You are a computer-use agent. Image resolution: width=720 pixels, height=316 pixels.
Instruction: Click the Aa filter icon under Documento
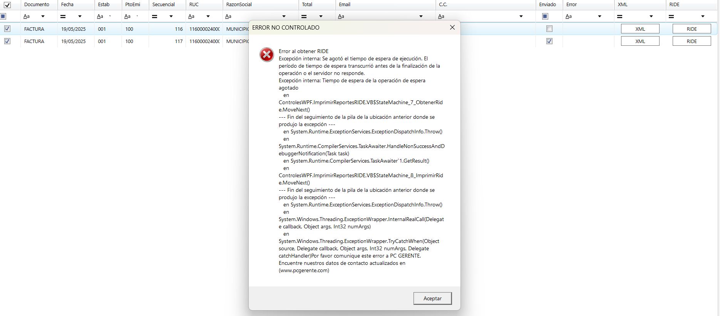(x=27, y=16)
